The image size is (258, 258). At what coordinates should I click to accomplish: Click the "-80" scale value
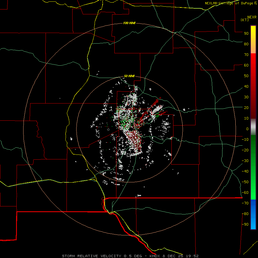tap(245, 214)
